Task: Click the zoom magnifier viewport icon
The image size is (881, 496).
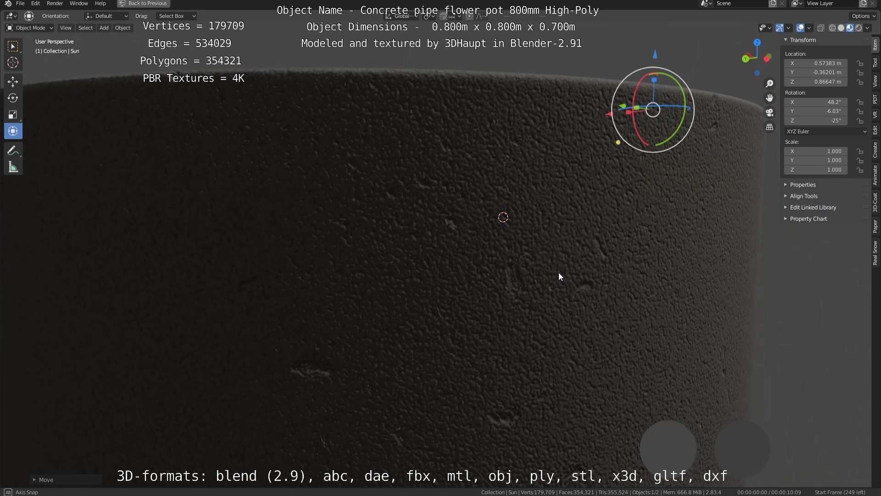Action: click(x=769, y=84)
